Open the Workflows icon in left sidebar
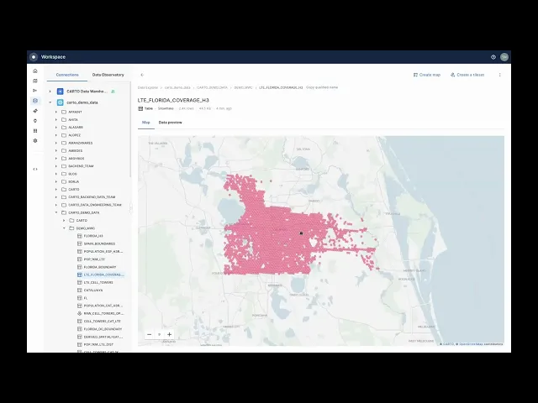 pyautogui.click(x=35, y=91)
